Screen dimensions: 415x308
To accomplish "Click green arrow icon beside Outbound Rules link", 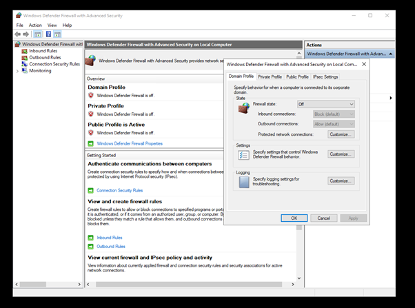I will coord(91,247).
